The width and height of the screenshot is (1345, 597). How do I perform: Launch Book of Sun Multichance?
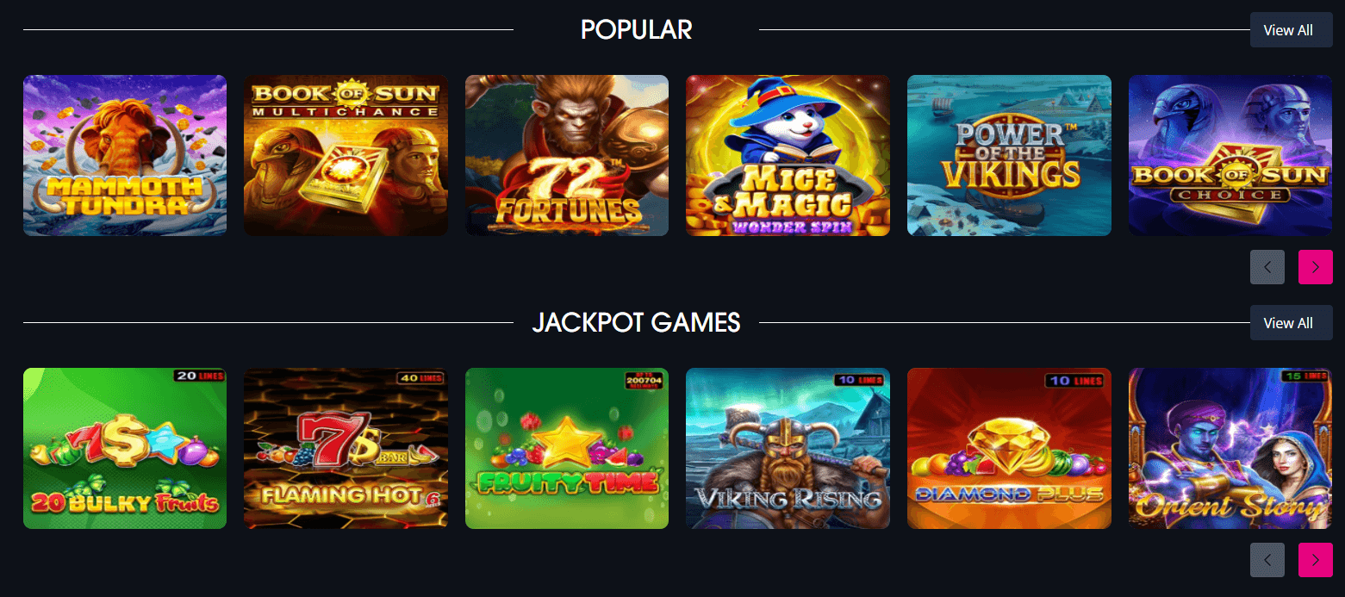click(x=346, y=155)
